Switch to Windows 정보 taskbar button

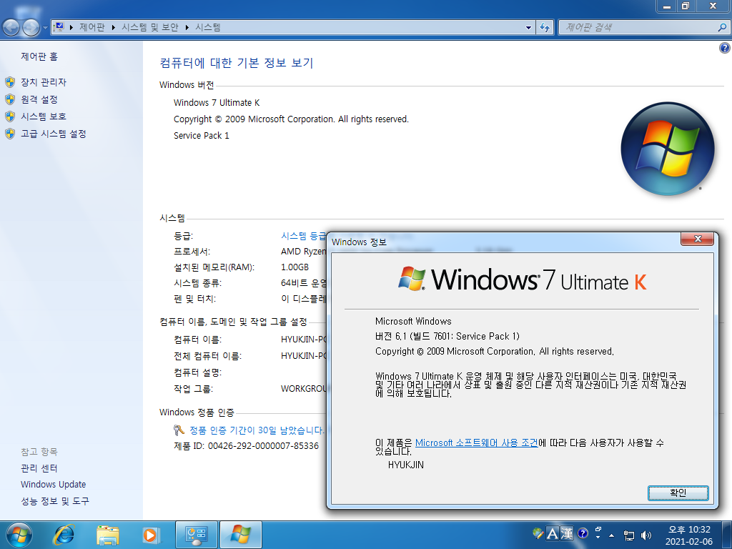point(241,535)
